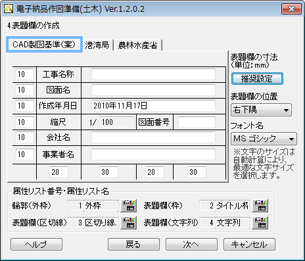The width and height of the screenshot is (305, 261).
Task: Click the 縮尺 scale value 100 field
Action: (116, 122)
